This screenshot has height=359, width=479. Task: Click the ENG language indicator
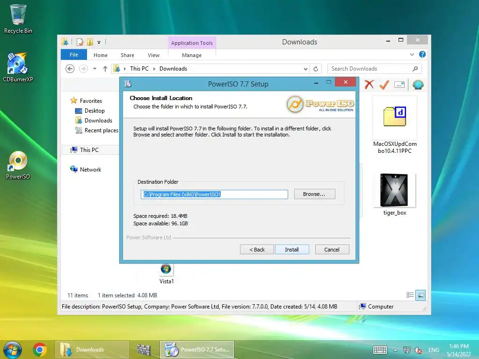434,350
